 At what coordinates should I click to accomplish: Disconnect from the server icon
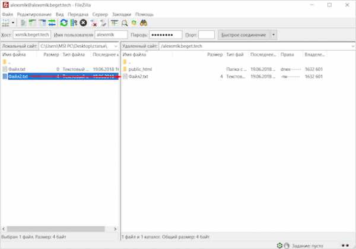tap(94, 23)
